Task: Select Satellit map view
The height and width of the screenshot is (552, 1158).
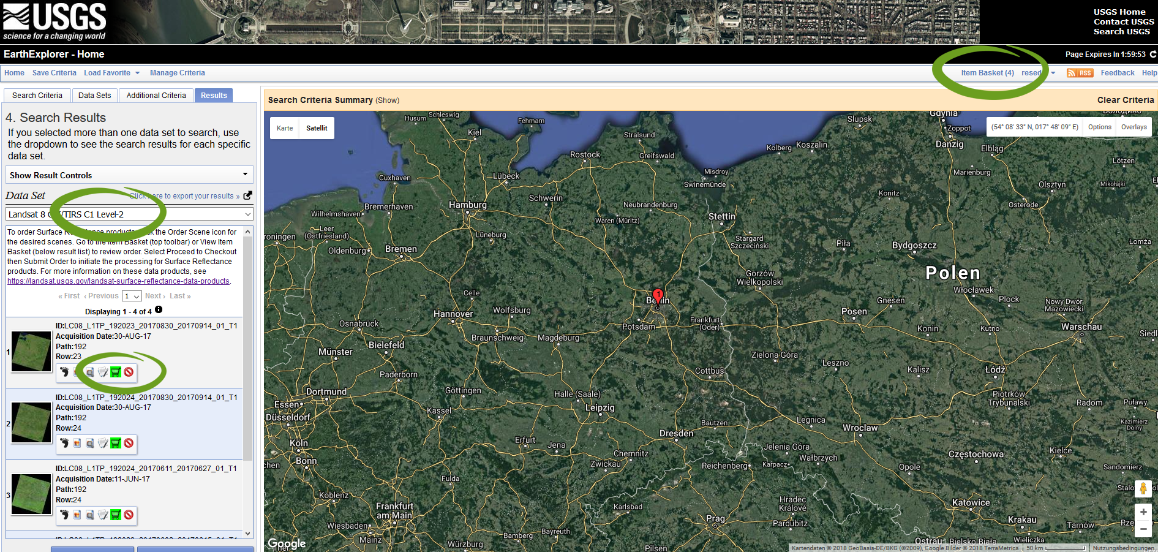Action: pyautogui.click(x=317, y=128)
